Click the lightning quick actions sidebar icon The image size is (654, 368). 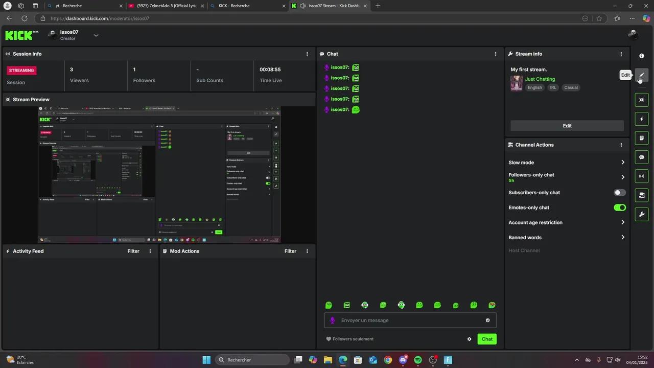click(642, 119)
